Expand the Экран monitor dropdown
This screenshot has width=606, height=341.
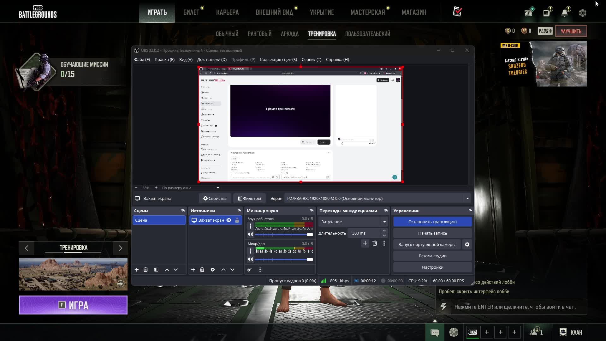pos(467,198)
